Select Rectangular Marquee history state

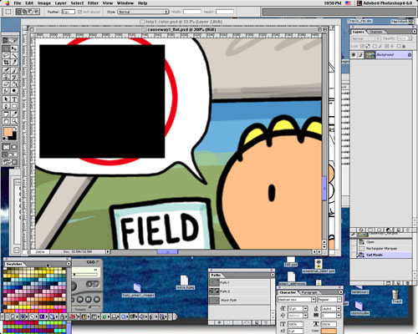point(381,248)
